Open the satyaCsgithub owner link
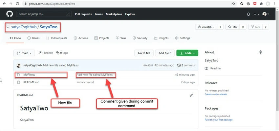Screen dimensions: 279x131 point(24,27)
